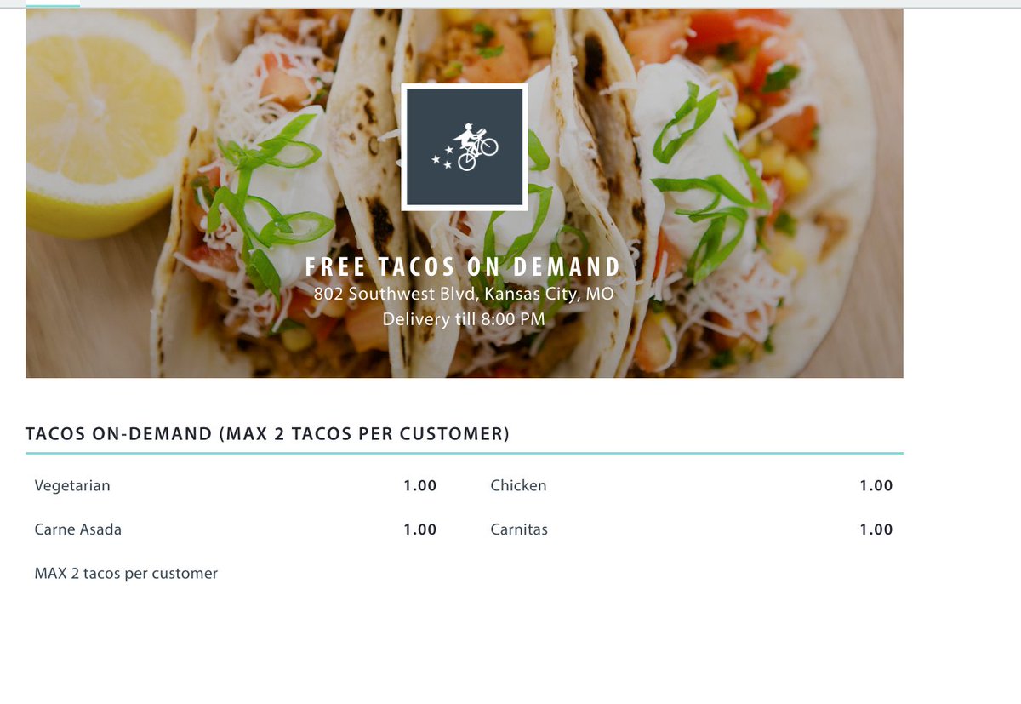Click the Chicken taco 1.00 price
Image resolution: width=1021 pixels, height=704 pixels.
(876, 486)
